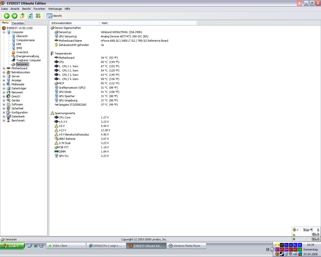Click the DirectX icon in tree
The width and height of the screenshot is (321, 257).
[x=9, y=96]
